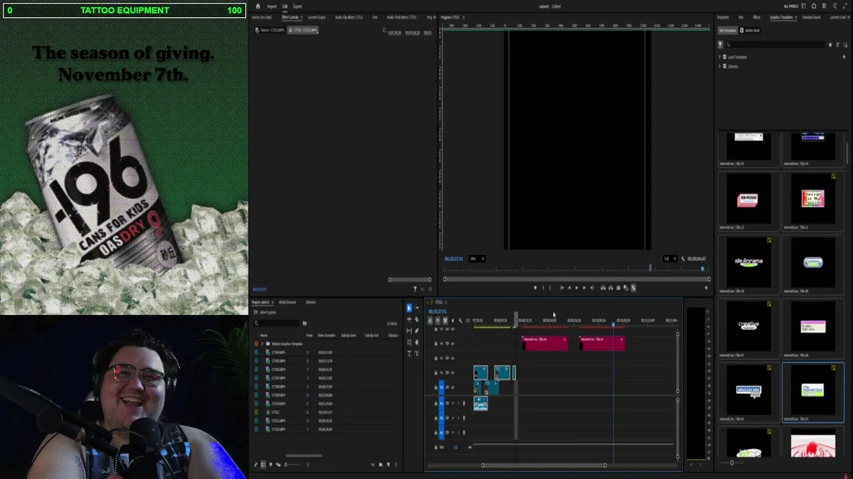
Task: Select the Rectangle tool
Action: 409,342
